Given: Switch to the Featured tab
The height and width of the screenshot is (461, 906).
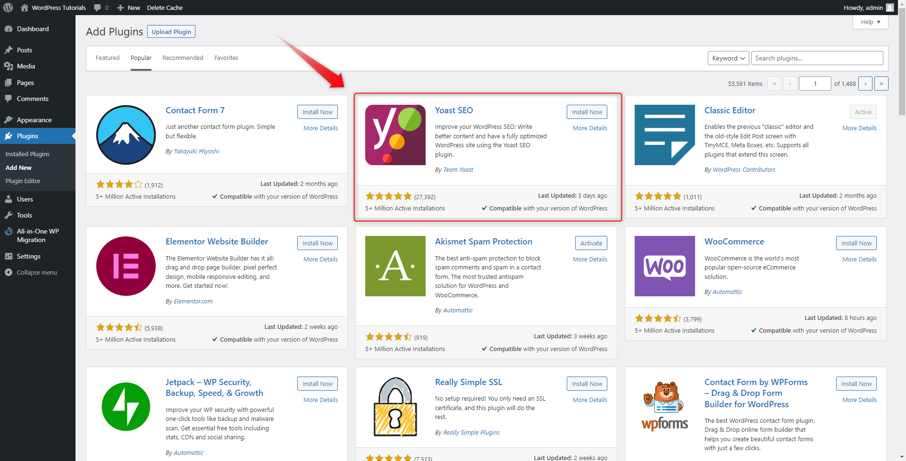Looking at the screenshot, I should [x=108, y=58].
